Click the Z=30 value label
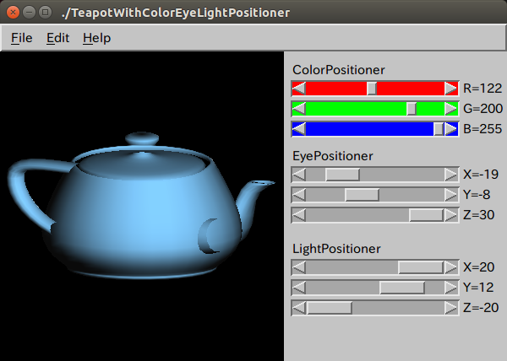This screenshot has width=507, height=361. [478, 215]
